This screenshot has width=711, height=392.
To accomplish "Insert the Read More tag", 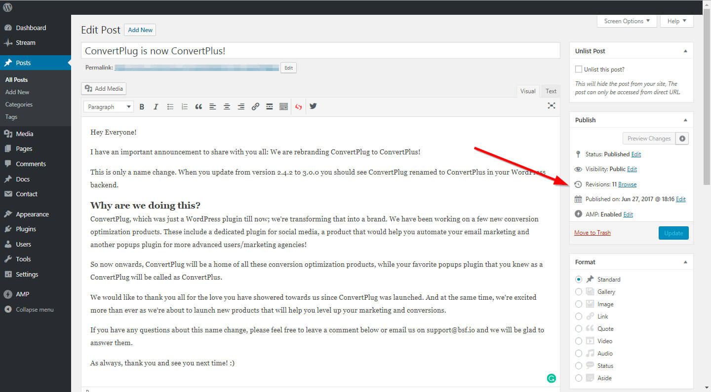I will pos(269,106).
